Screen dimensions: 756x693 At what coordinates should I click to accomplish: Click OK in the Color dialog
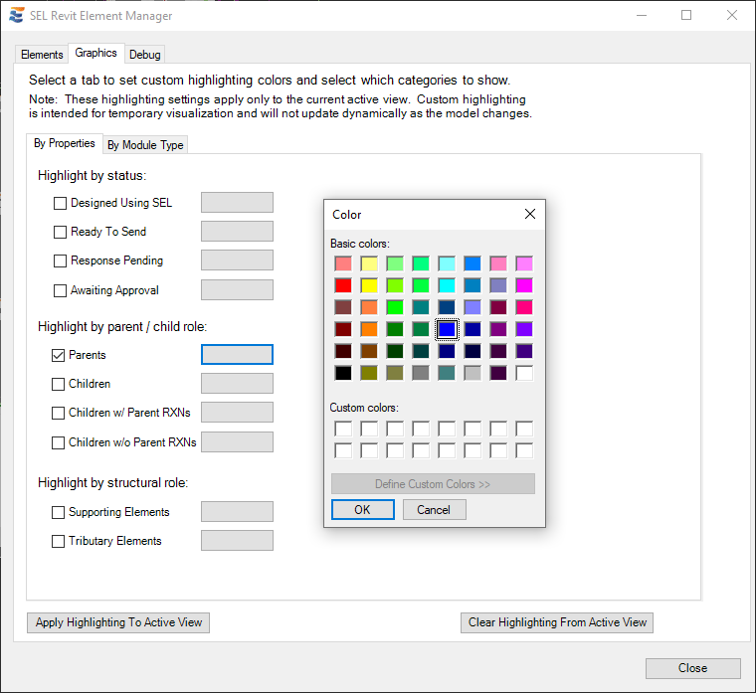tap(362, 509)
